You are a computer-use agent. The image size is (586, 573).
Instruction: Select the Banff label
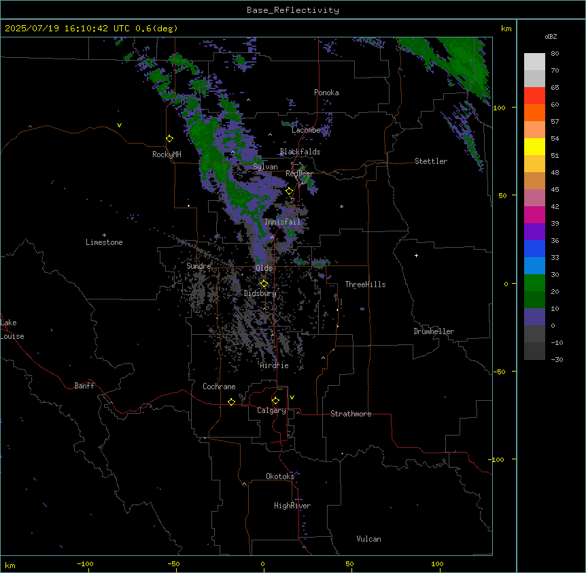coord(84,386)
